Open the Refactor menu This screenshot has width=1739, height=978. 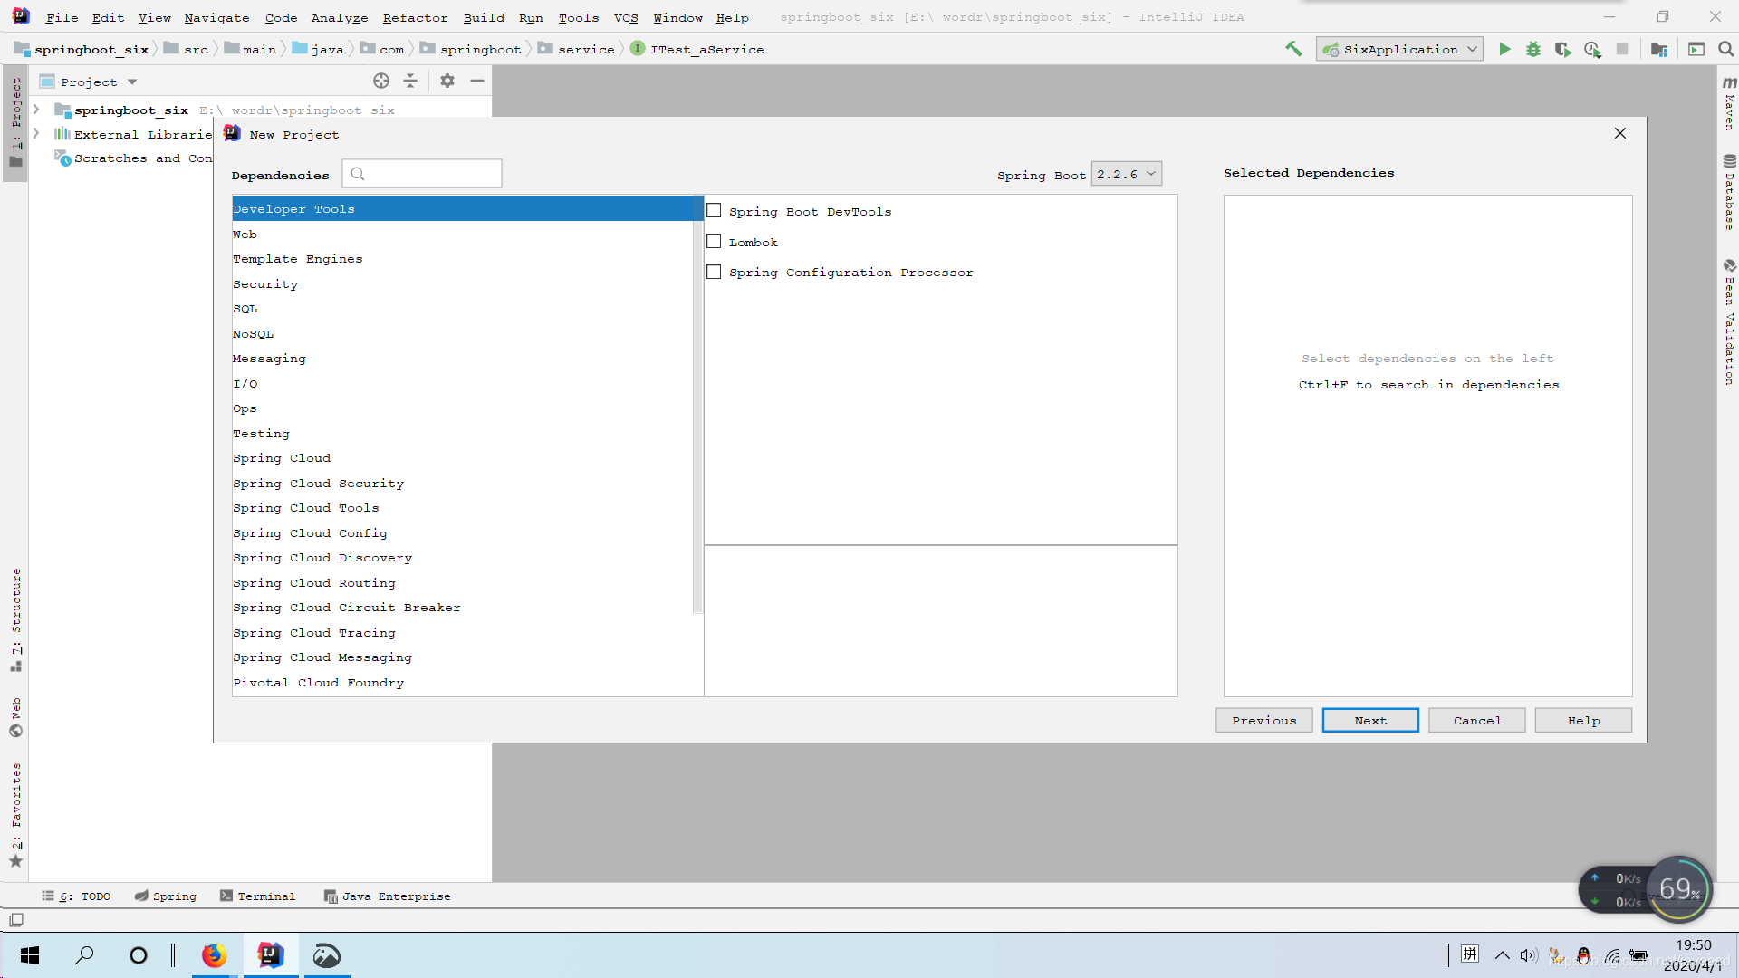coord(415,17)
